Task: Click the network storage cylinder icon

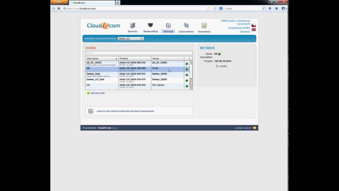Action: (x=91, y=111)
